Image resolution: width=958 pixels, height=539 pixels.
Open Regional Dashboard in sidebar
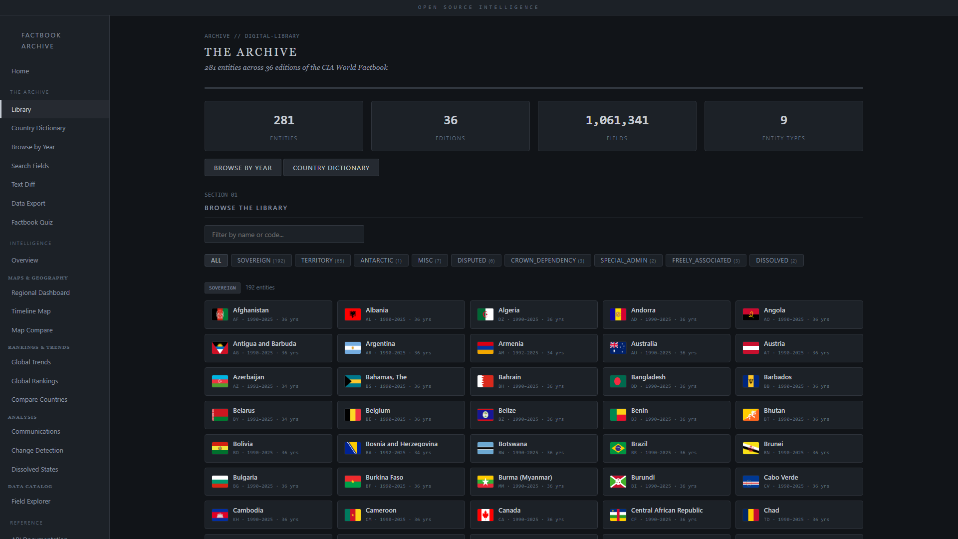click(40, 293)
